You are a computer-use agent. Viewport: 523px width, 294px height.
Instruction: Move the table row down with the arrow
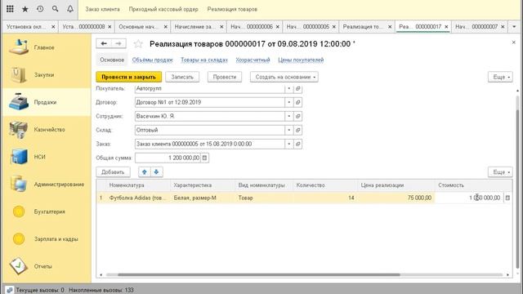(156, 172)
